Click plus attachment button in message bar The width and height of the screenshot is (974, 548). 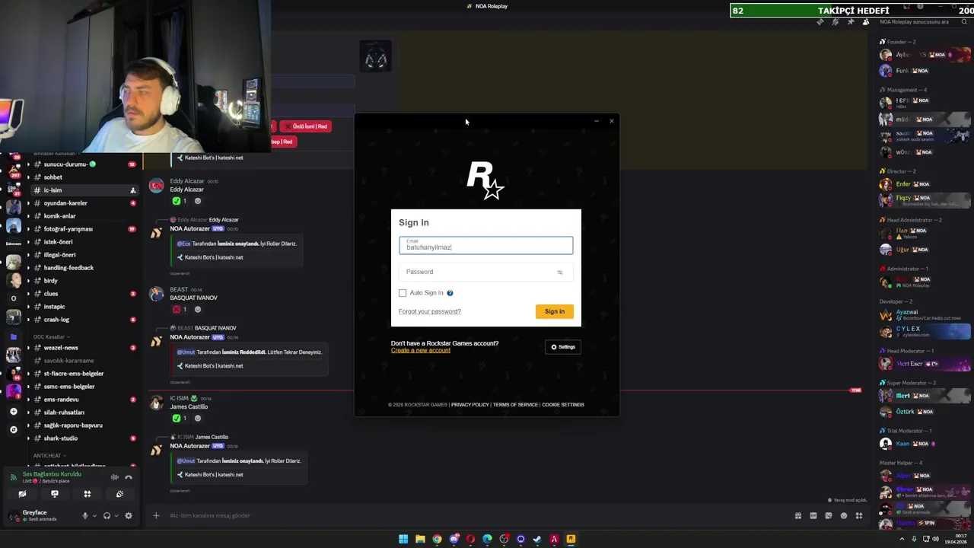(x=156, y=515)
